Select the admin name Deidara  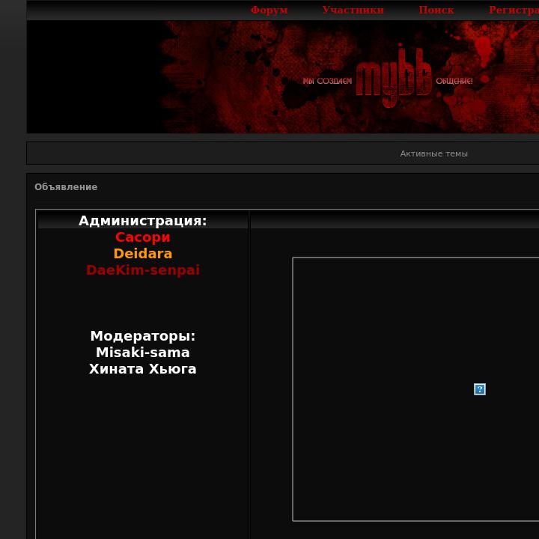(143, 254)
